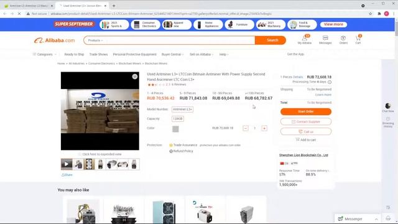The height and width of the screenshot is (224, 398).
Task: Open the shopping Cart icon
Action: (x=358, y=40)
